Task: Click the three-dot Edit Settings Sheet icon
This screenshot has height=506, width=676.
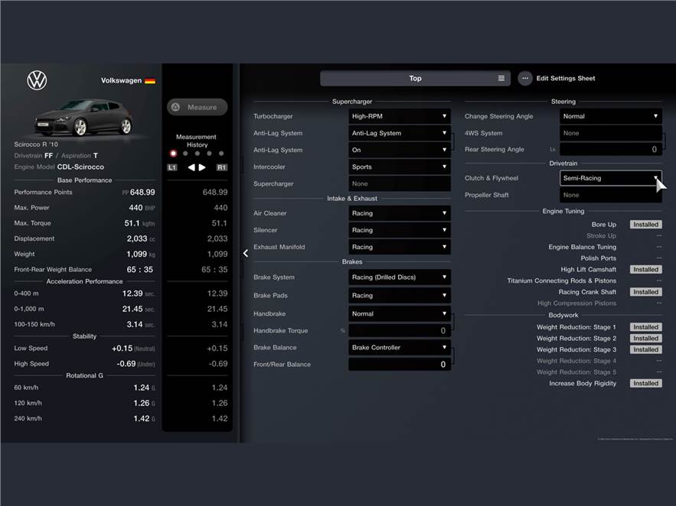Action: [524, 78]
